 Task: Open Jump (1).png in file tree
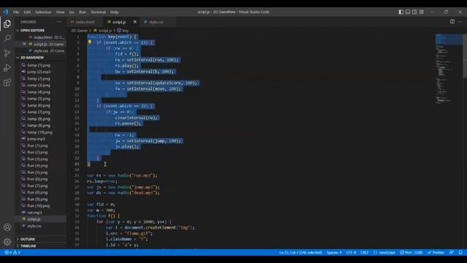click(39, 65)
